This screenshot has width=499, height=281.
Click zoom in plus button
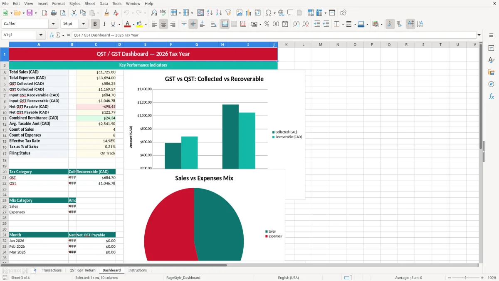point(482,278)
